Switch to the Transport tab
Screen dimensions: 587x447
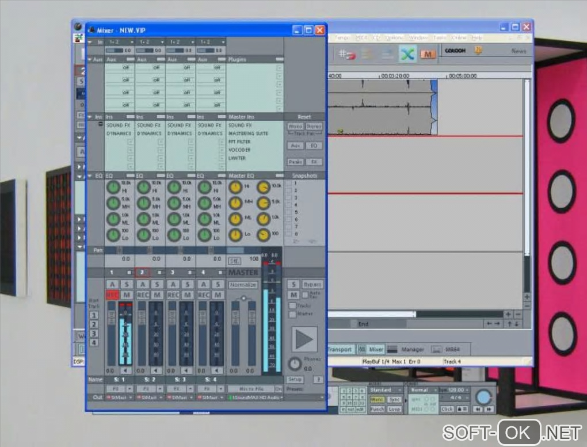click(x=340, y=349)
